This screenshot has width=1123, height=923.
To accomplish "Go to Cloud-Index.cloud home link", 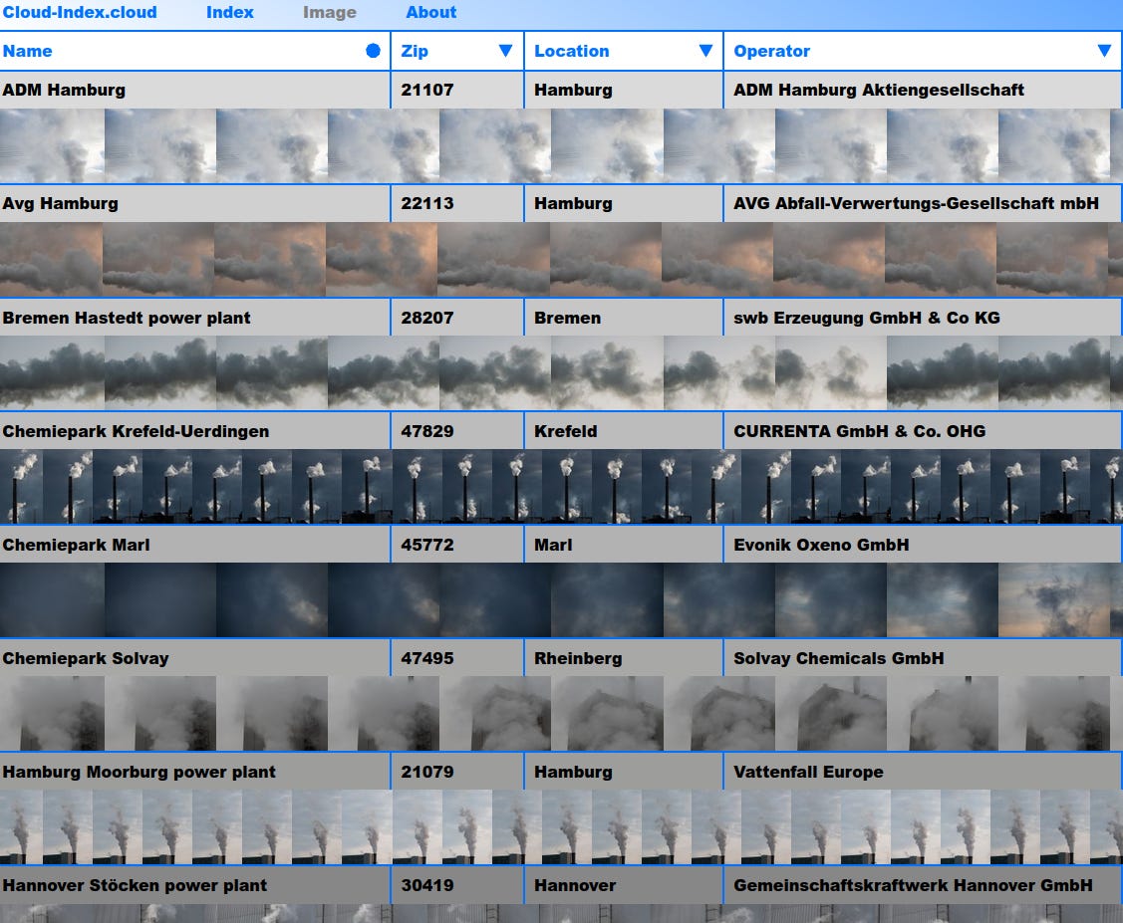I will (x=80, y=12).
